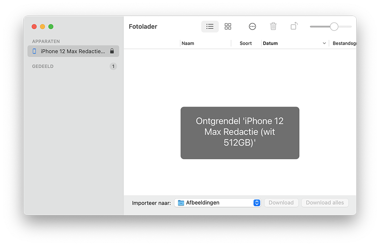380x246 pixels.
Task: Toggle Datum sort order chevron
Action: coord(324,43)
